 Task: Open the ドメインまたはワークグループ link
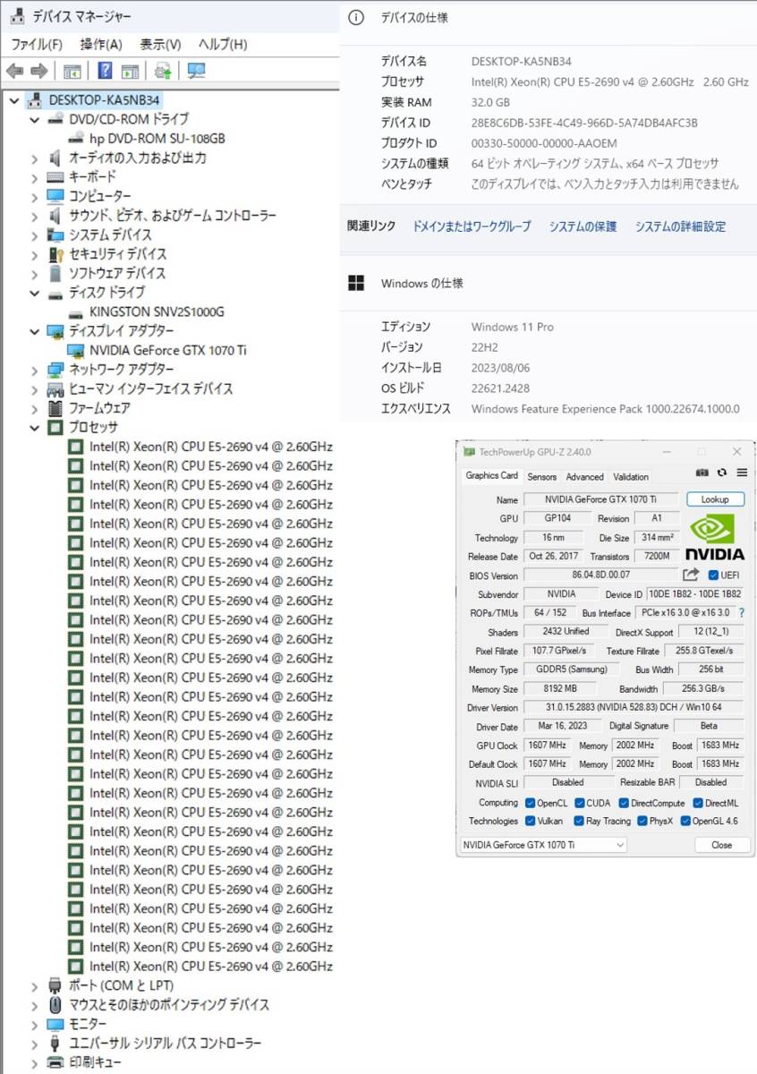click(x=472, y=226)
